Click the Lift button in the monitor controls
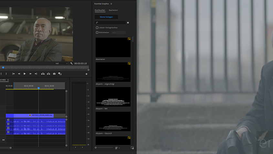 click(43, 74)
